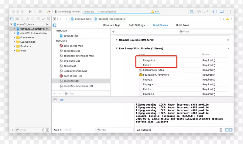Expand the Frameworks folder
243x144 pixels.
pyautogui.click(x=14, y=37)
